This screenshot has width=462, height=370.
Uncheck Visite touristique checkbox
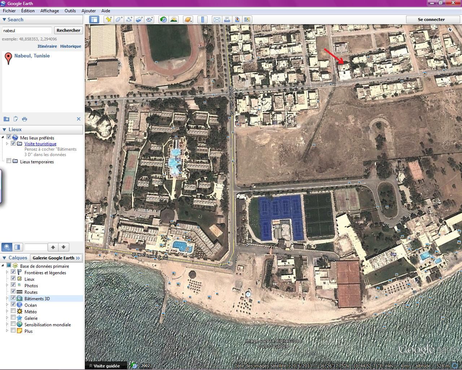click(13, 143)
